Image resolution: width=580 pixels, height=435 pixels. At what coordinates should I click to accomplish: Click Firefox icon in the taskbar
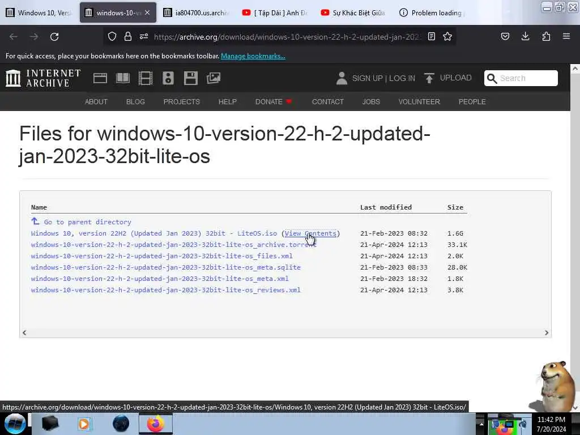156,424
